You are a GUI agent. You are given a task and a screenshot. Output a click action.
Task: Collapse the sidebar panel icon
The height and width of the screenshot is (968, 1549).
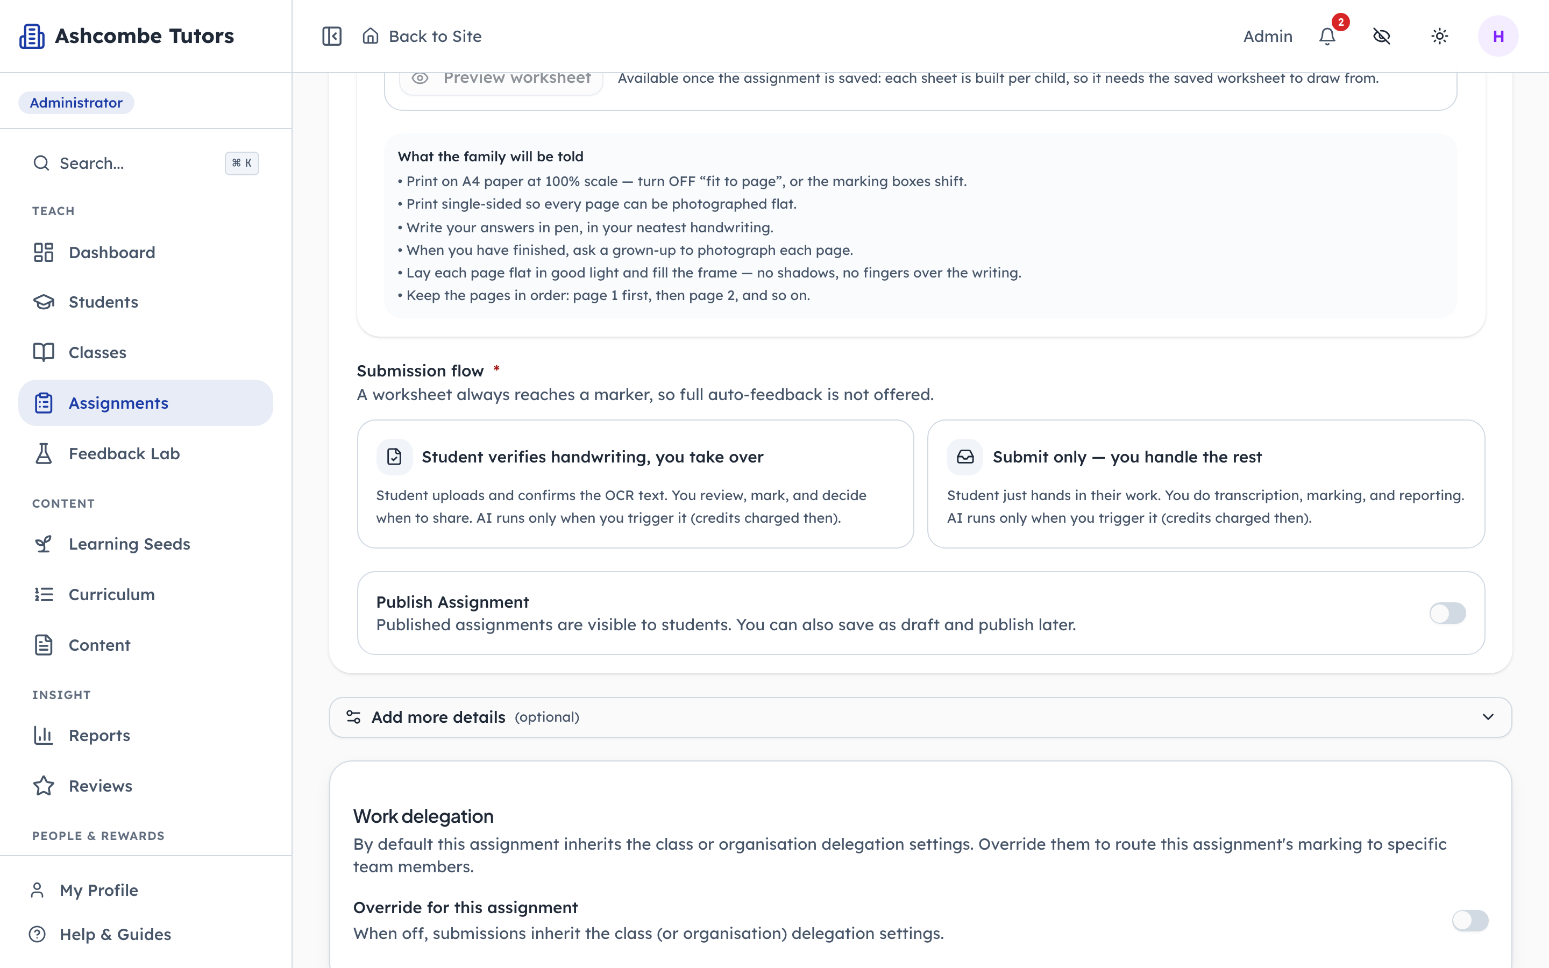tap(331, 37)
